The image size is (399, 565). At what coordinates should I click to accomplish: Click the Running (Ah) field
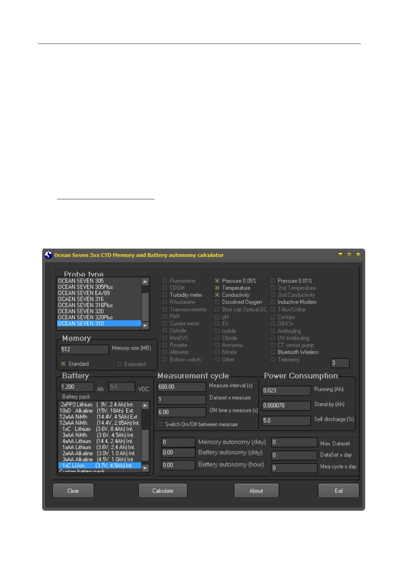(286, 391)
